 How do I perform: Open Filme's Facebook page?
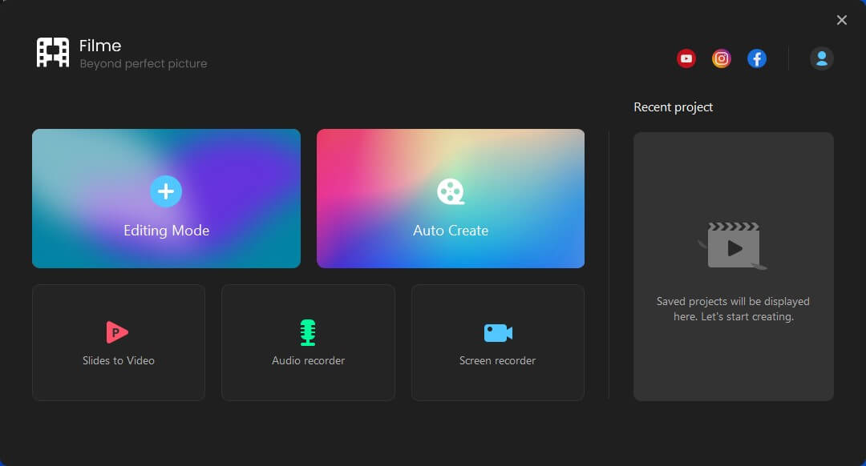coord(756,58)
